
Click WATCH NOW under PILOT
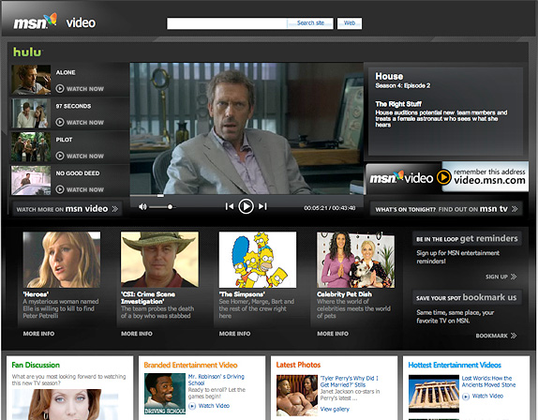pyautogui.click(x=85, y=157)
